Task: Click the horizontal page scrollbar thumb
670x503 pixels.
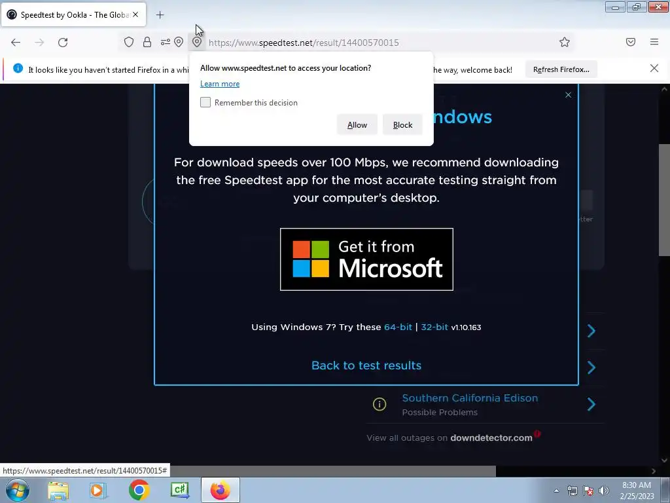Action: pyautogui.click(x=333, y=471)
